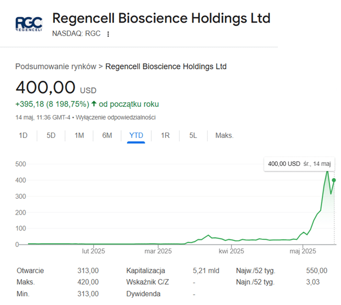The image size is (341, 305).
Task: Select the 1D time range tab
Action: tap(23, 135)
